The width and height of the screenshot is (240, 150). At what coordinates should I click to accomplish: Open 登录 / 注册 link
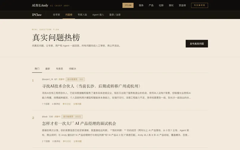115,15
